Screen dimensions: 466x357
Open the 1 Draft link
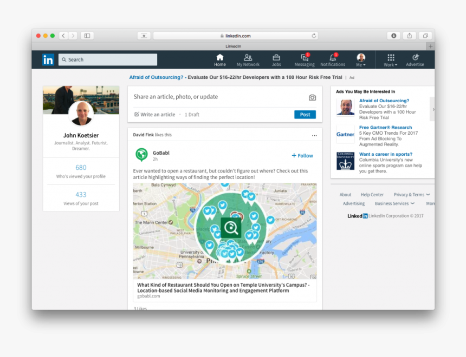(192, 115)
